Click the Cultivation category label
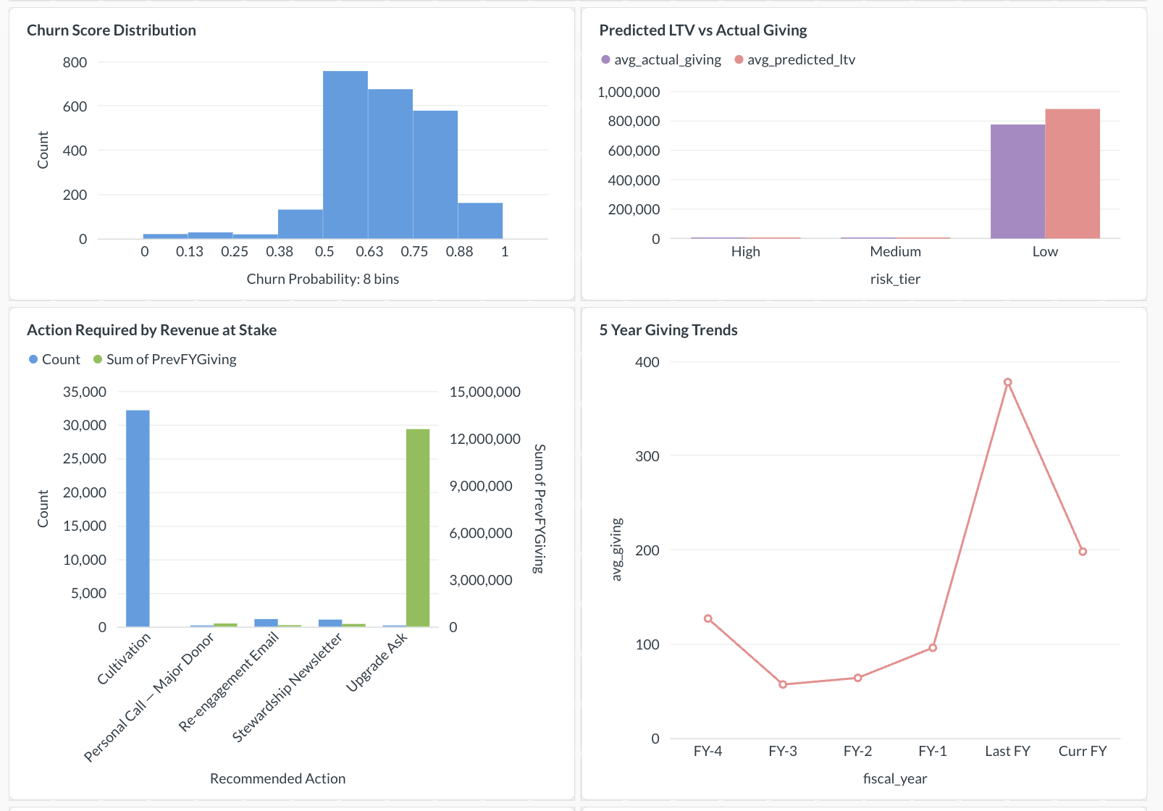The image size is (1163, 811). pos(124,658)
